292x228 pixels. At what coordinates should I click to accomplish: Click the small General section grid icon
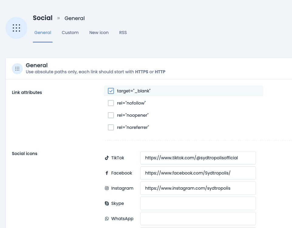[x=17, y=69]
